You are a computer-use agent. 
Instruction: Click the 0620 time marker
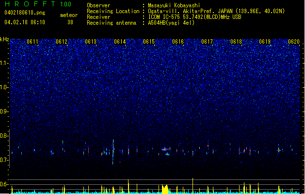294,42
